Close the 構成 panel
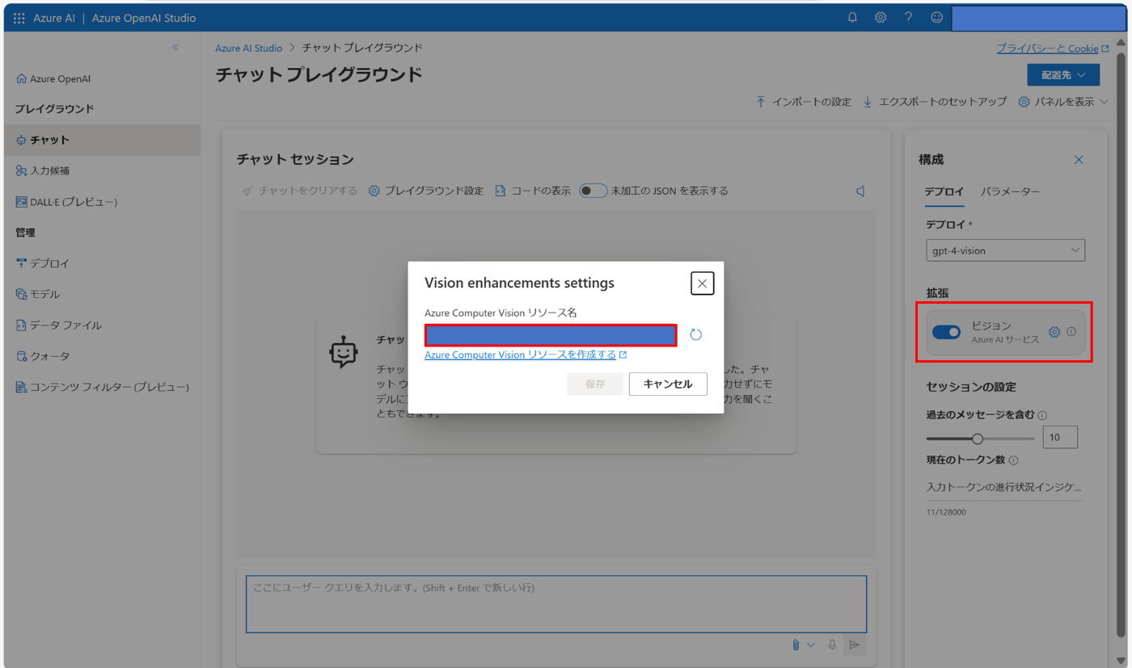Viewport: 1132px width, 668px height. pyautogui.click(x=1078, y=160)
